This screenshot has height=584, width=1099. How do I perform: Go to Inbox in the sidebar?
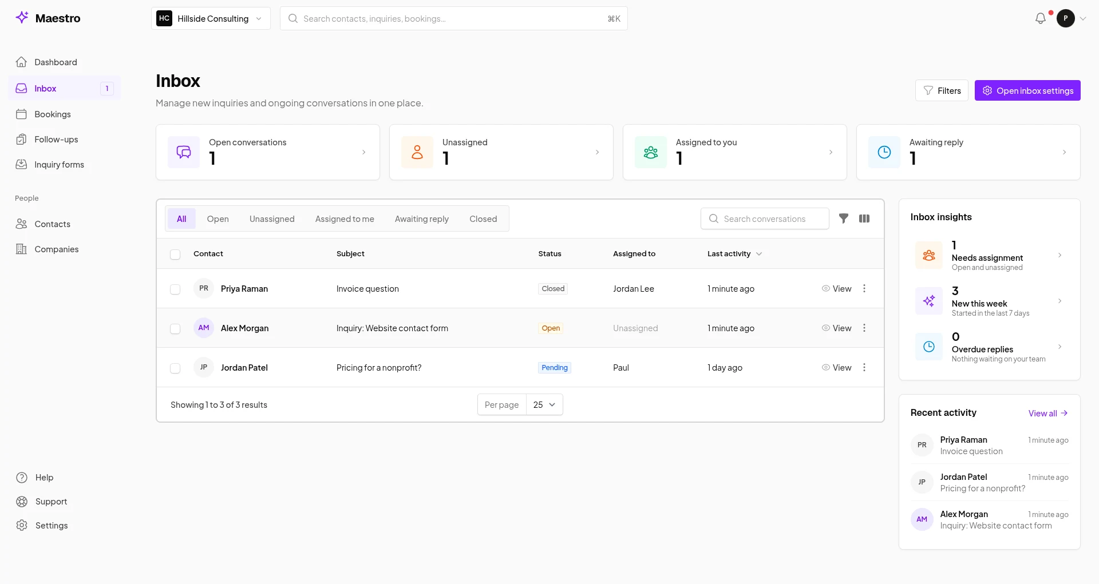tap(65, 88)
